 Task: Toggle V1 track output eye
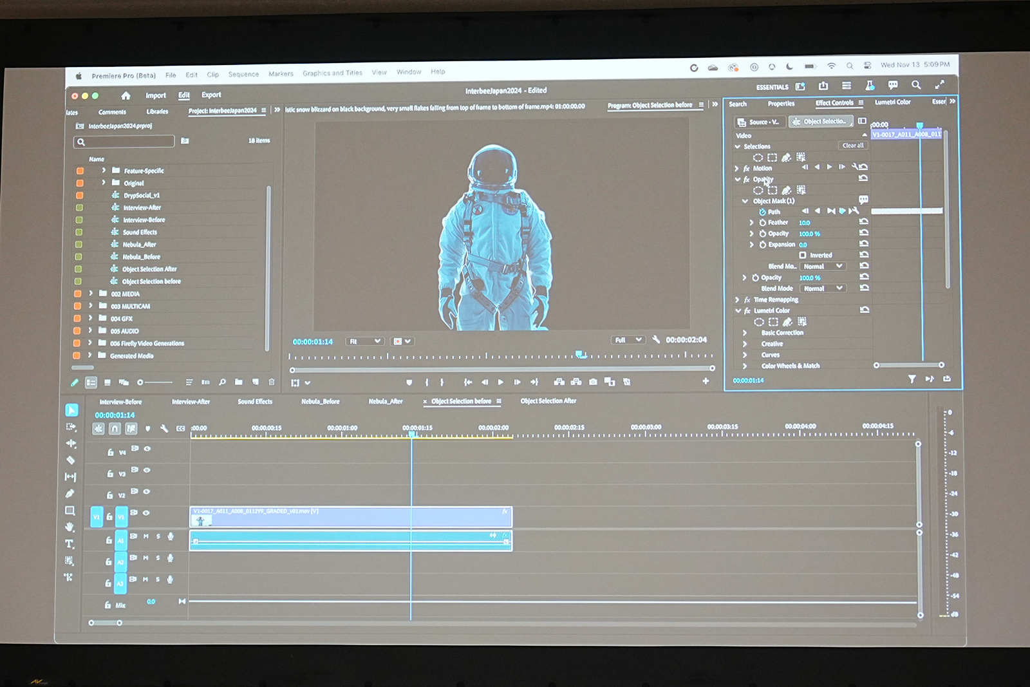point(146,513)
